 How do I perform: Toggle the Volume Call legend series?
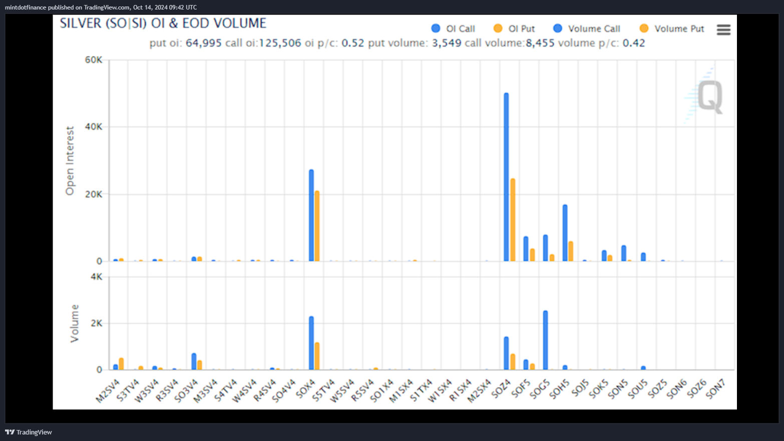pyautogui.click(x=587, y=28)
